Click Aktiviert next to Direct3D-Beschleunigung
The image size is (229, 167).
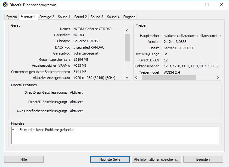click(x=76, y=102)
